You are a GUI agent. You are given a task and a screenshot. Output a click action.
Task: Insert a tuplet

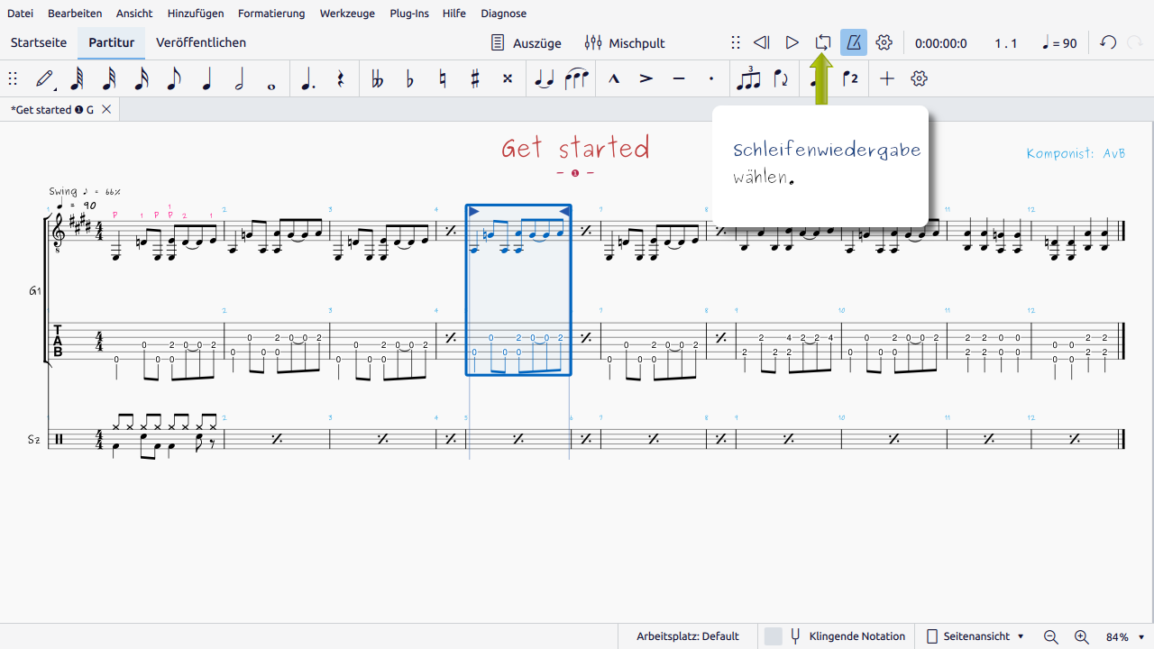[x=748, y=79]
